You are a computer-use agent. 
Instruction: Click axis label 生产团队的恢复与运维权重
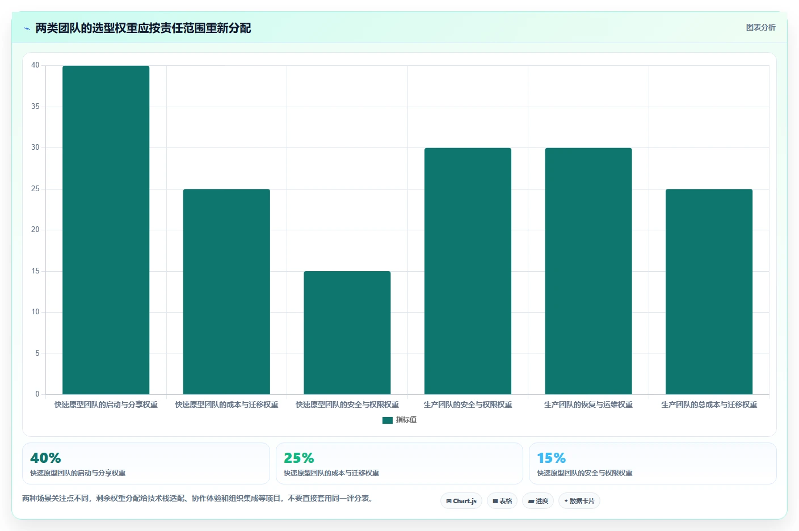pyautogui.click(x=588, y=404)
